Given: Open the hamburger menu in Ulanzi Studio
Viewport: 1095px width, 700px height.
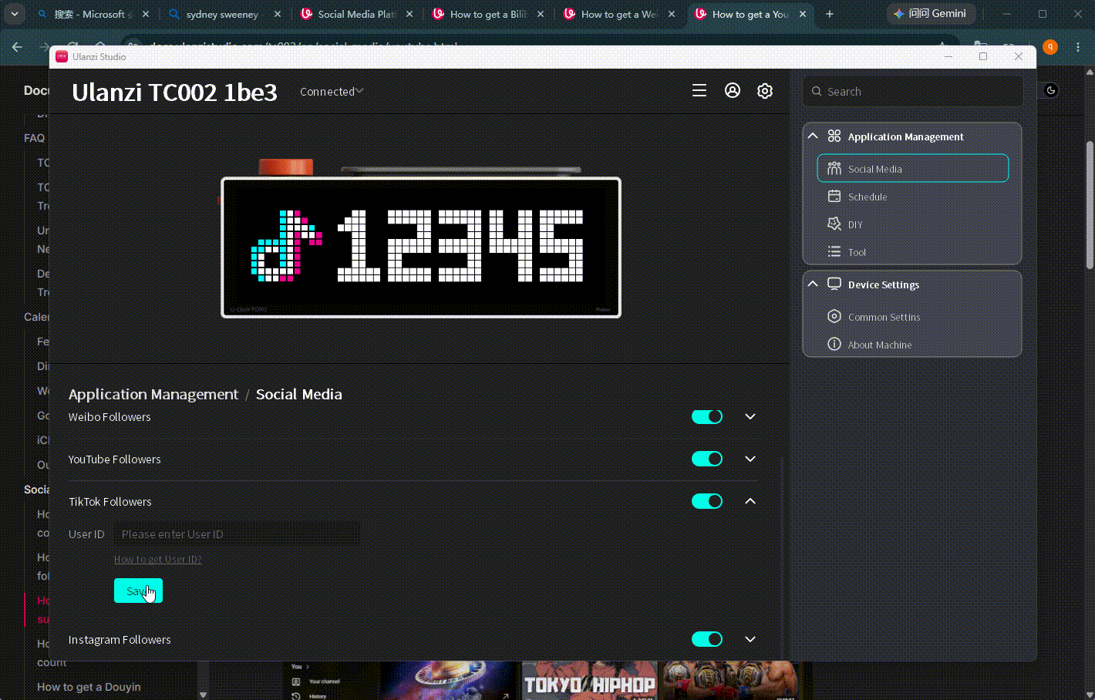Looking at the screenshot, I should tap(699, 91).
